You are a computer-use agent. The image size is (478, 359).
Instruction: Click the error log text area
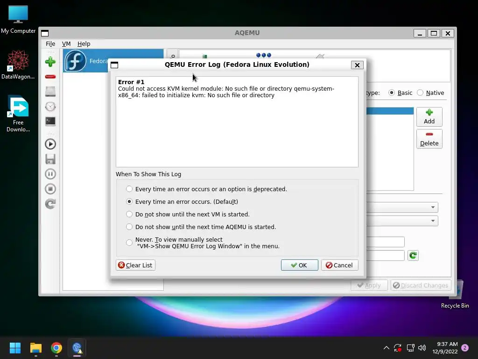237,122
